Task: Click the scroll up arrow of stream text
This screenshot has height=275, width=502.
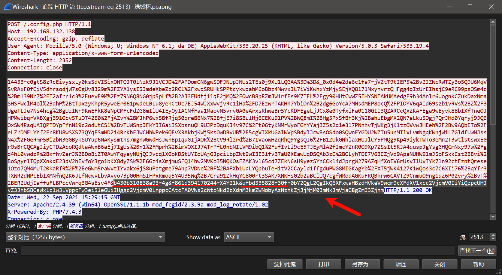Action: pos(493,22)
